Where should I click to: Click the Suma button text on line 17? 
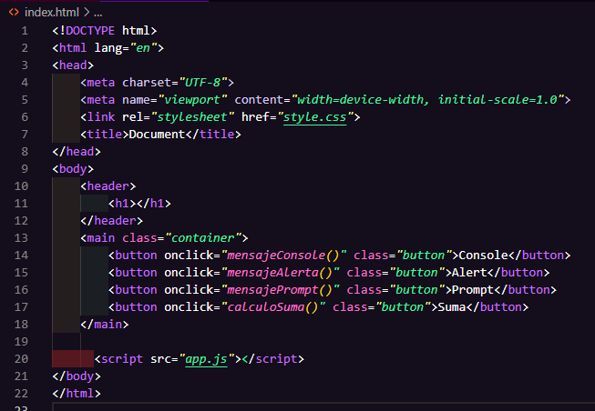452,306
